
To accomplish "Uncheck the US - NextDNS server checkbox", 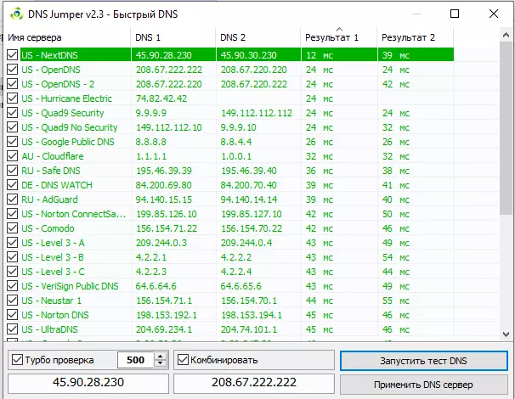I will [x=12, y=54].
